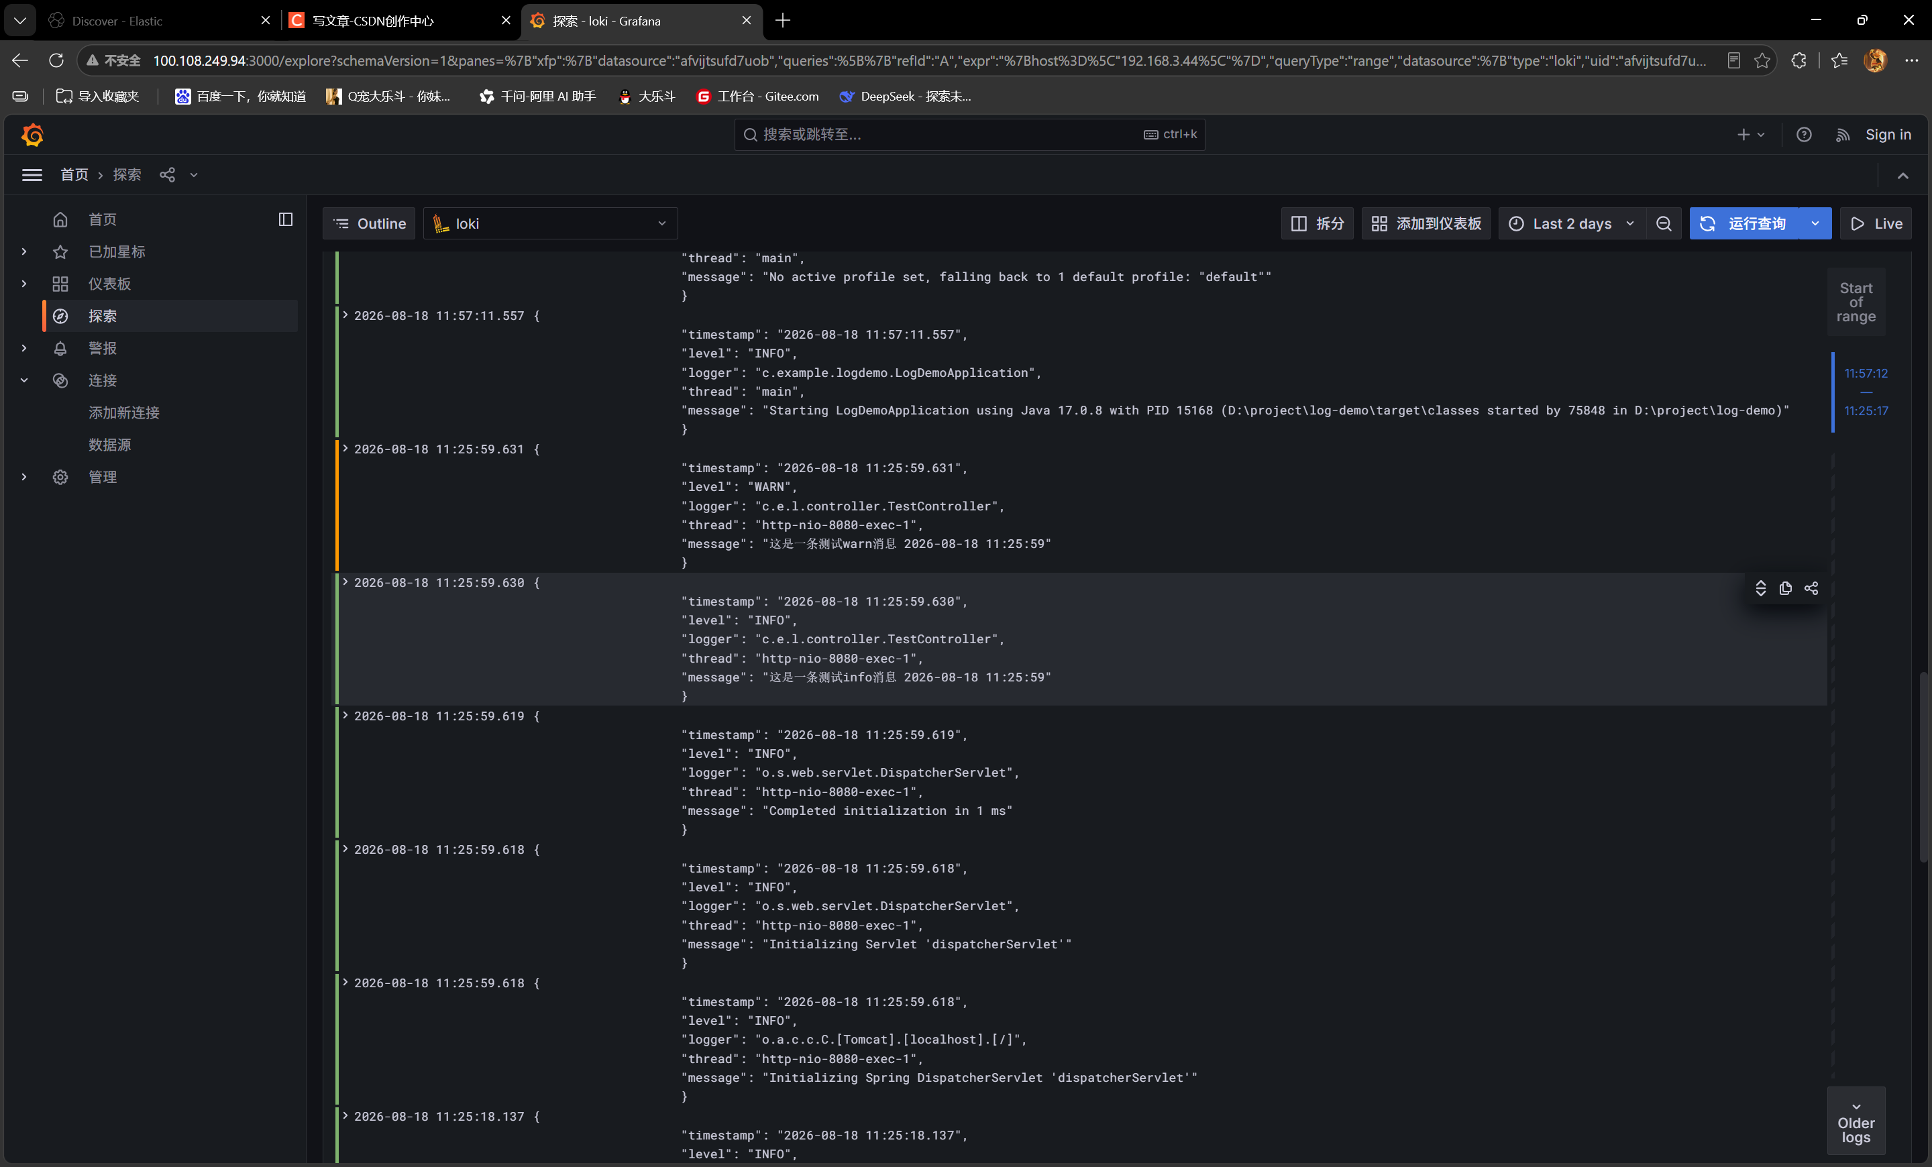Expand the 仪表板 section arrow
The image size is (1932, 1167).
24,284
